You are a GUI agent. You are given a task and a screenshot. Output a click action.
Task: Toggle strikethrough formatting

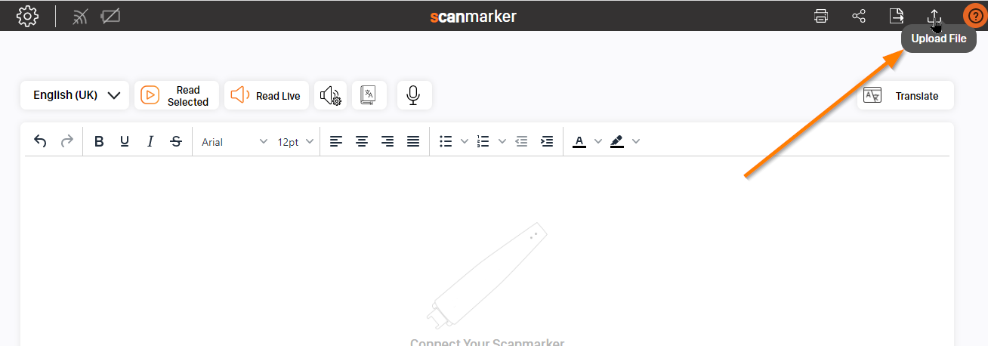click(176, 141)
